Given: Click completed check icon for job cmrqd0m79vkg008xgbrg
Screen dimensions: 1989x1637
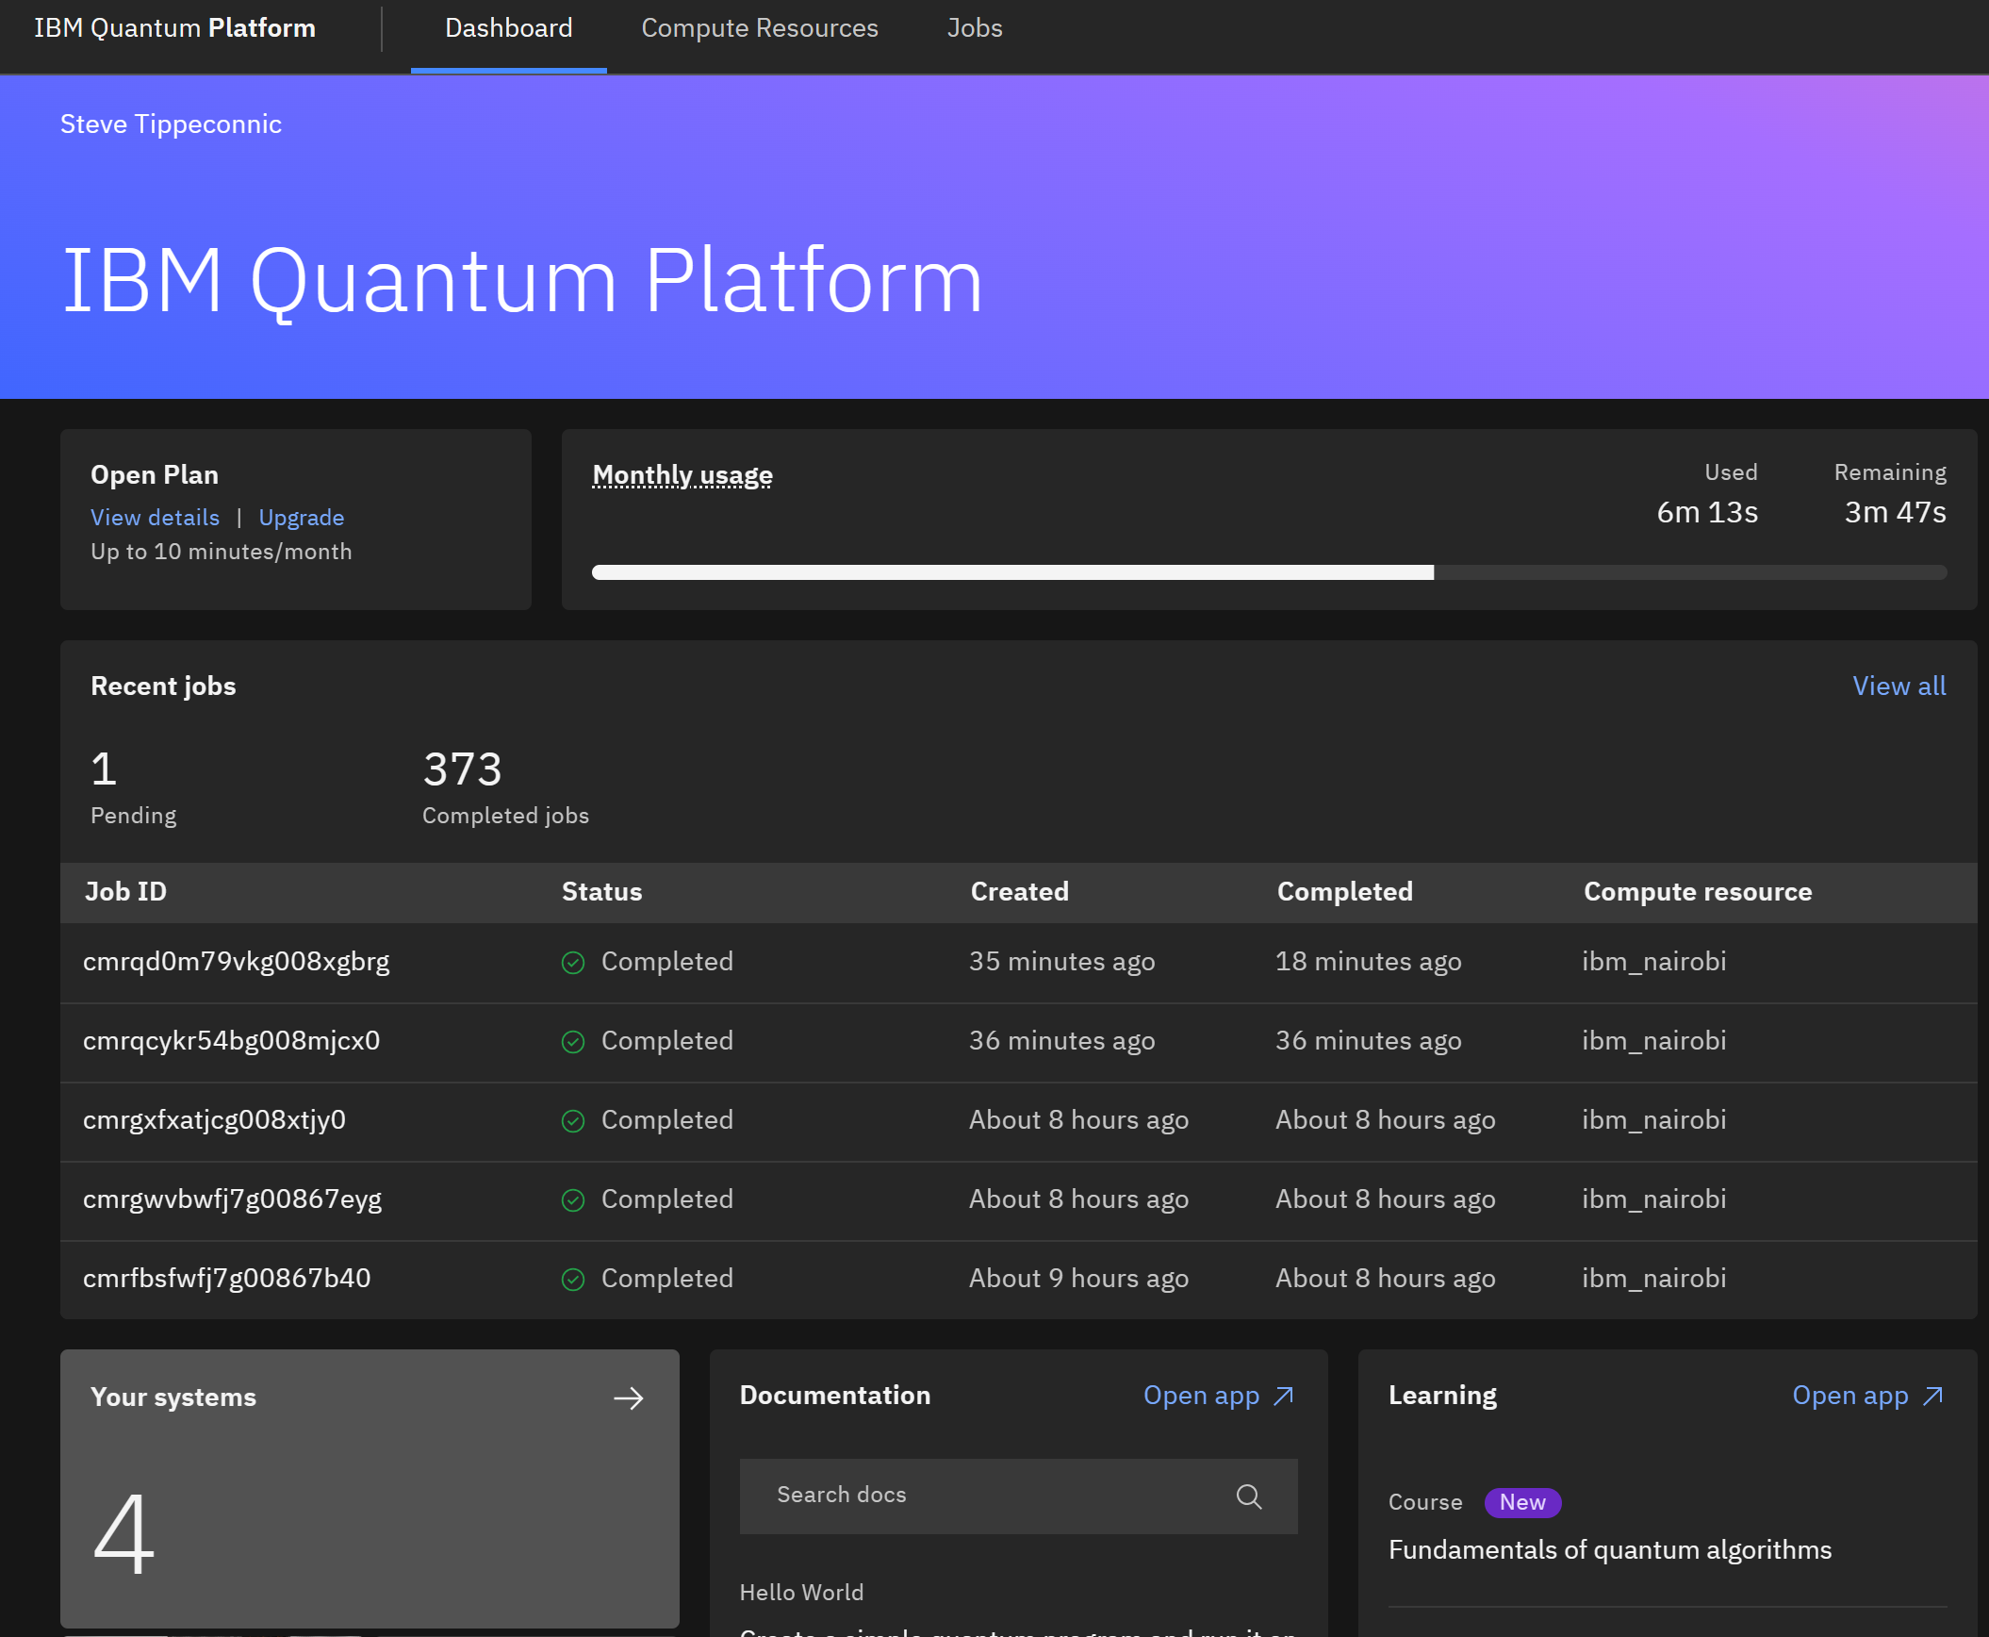Looking at the screenshot, I should coord(573,962).
